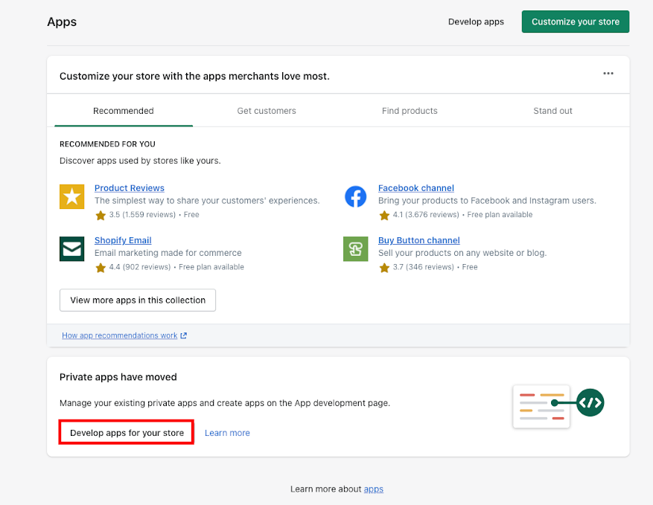
Task: Click the star icon beside the 4.1 rating
Action: 383,214
